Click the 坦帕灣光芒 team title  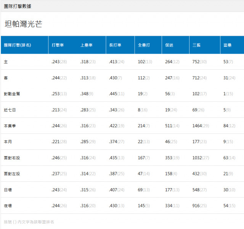[x=23, y=24]
